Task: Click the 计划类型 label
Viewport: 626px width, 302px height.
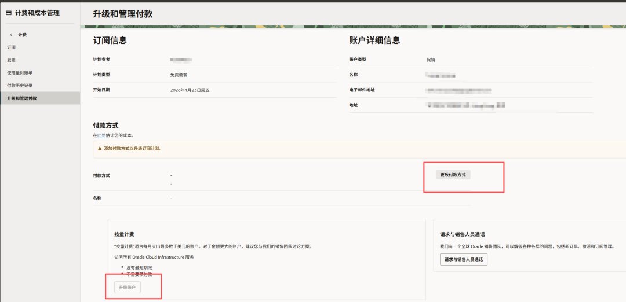Action: coord(101,75)
